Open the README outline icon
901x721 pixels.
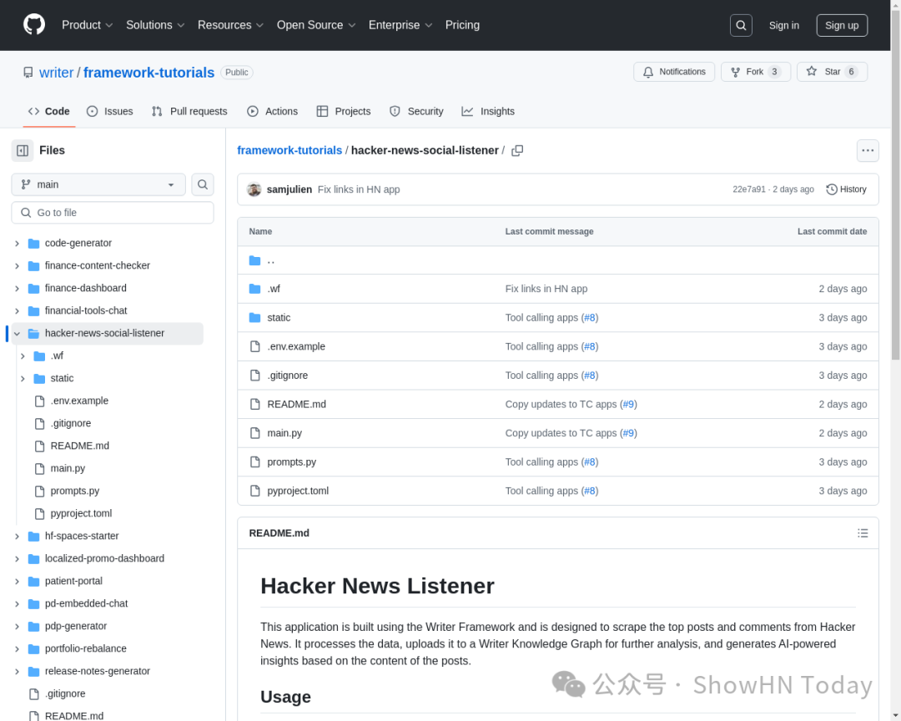click(x=863, y=532)
